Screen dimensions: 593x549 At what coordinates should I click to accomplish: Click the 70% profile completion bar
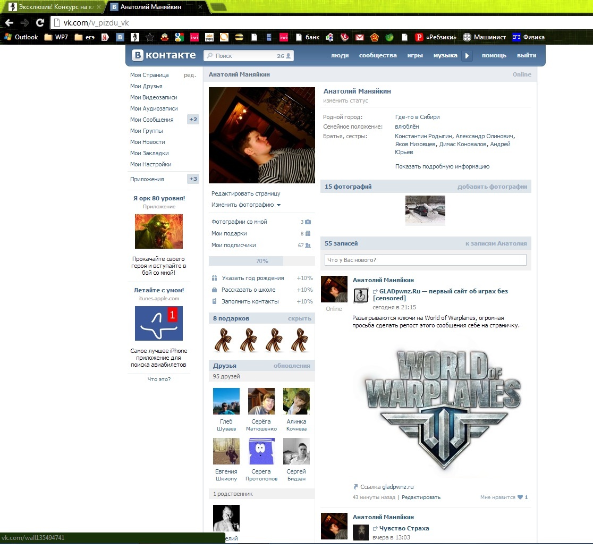(261, 261)
